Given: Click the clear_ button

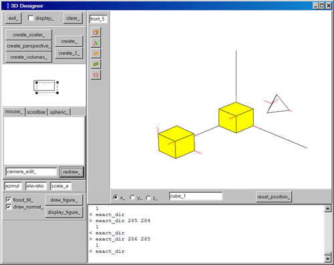Looking at the screenshot, I should pos(73,18).
